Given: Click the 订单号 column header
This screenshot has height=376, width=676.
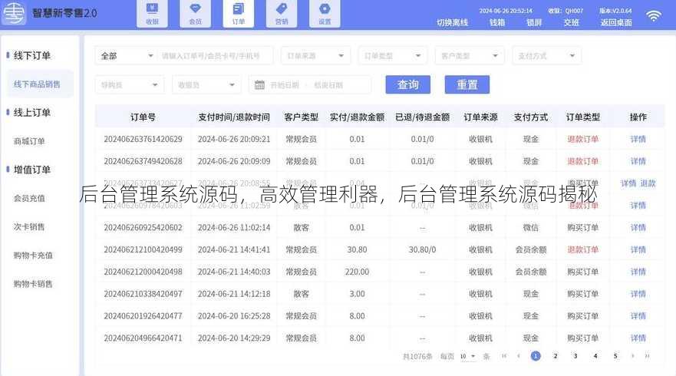Looking at the screenshot, I should 143,117.
